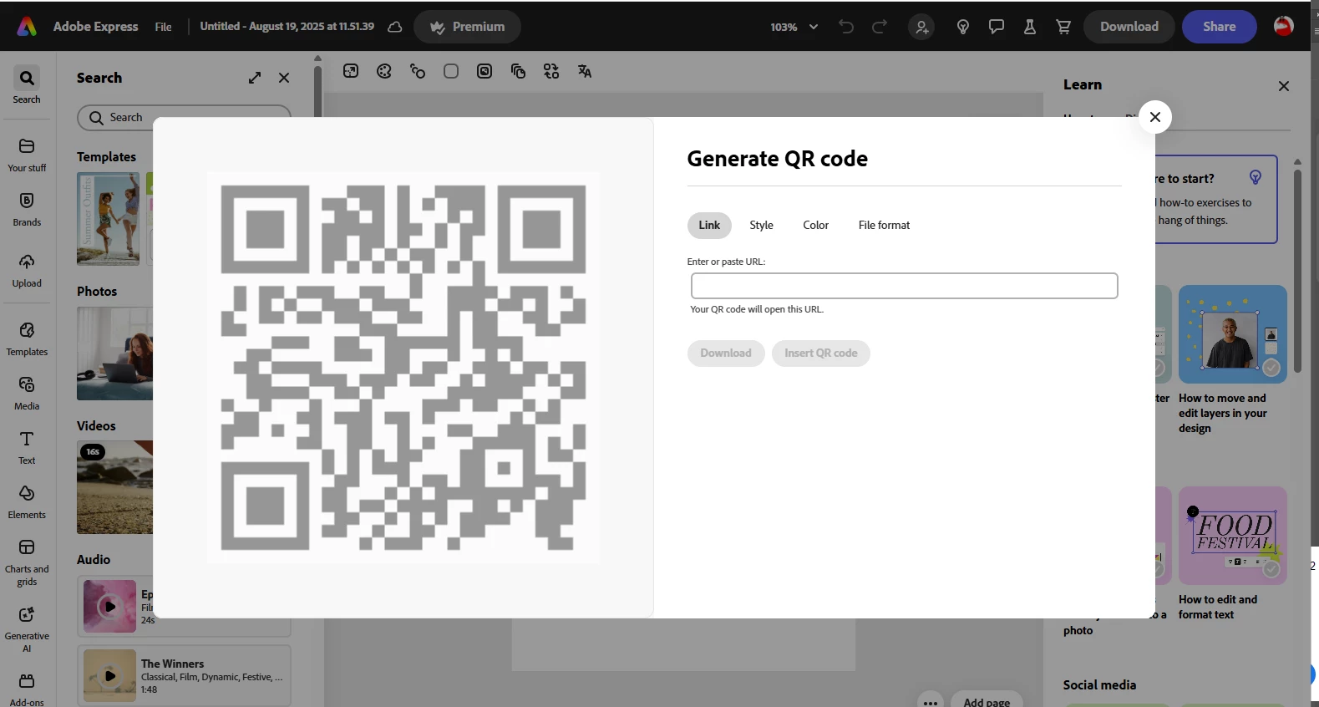
Task: Open the shopping cart icon
Action: tap(1063, 27)
